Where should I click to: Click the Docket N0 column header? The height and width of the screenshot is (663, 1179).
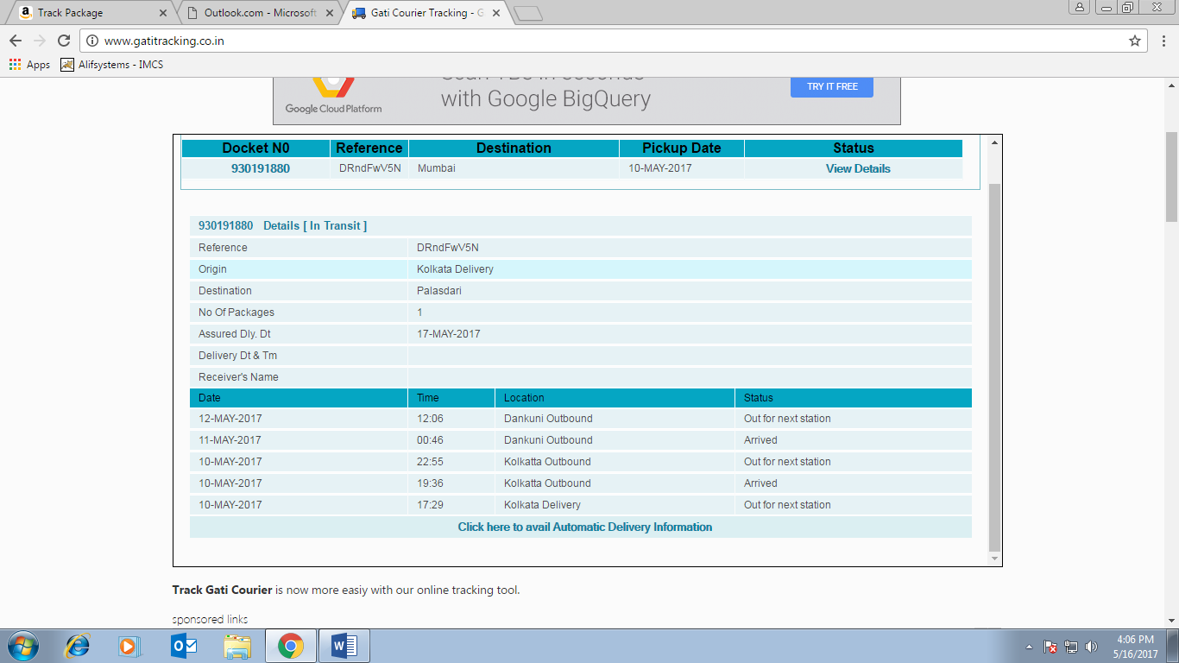point(255,148)
